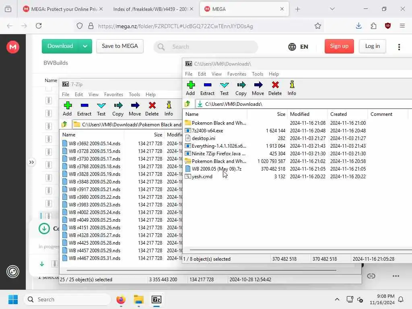The image size is (412, 309).
Task: Open a new Firefox tab
Action: (x=297, y=9)
